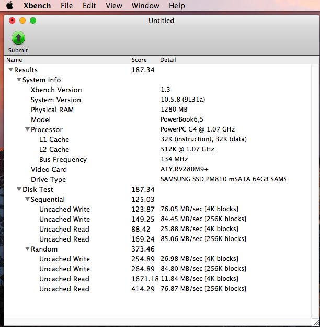Select the Drive Type row
The height and width of the screenshot is (327, 320).
(x=157, y=179)
